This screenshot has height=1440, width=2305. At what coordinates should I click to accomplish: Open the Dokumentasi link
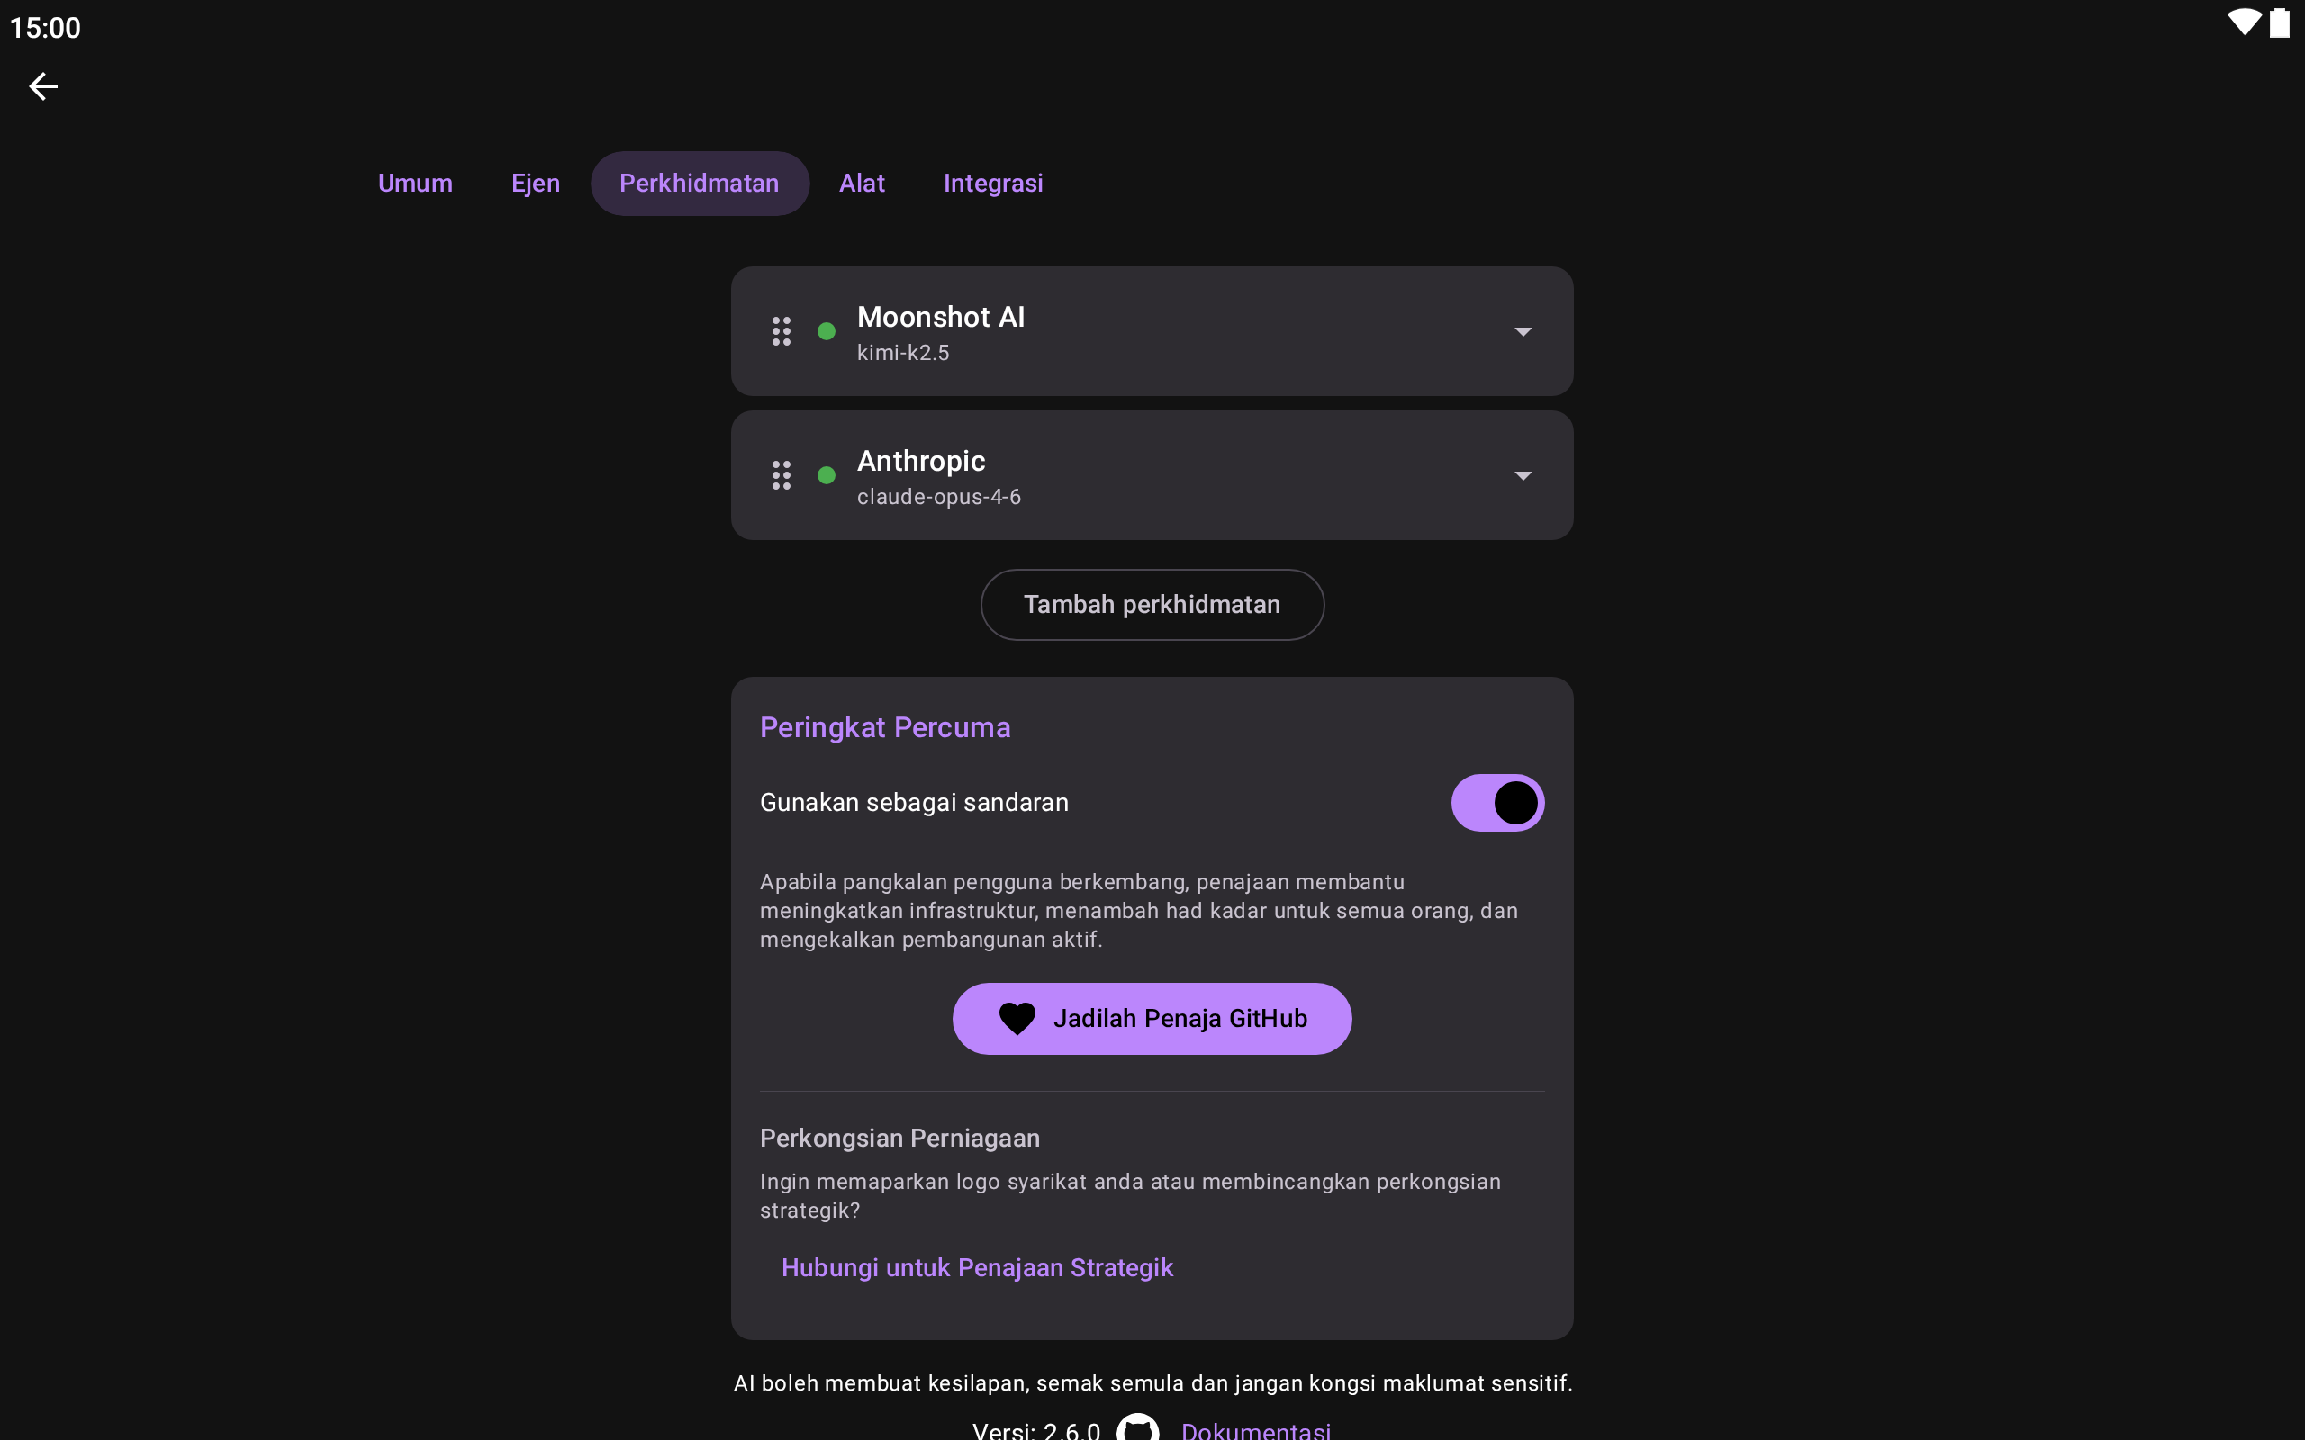1255,1428
